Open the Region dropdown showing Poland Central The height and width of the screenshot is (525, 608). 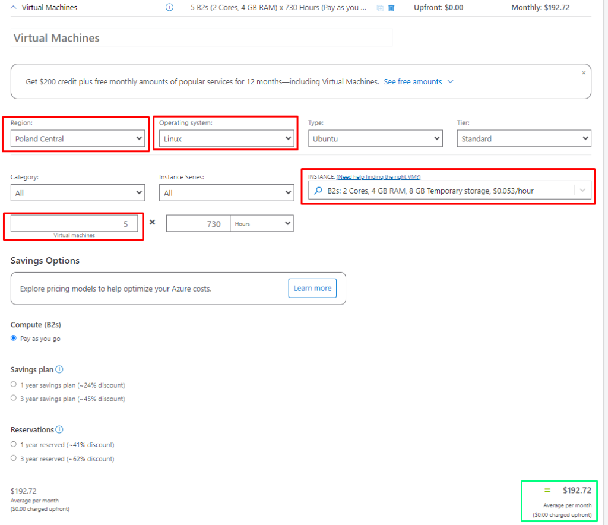coord(78,138)
